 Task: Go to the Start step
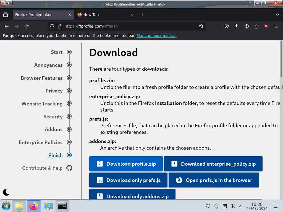click(57, 52)
